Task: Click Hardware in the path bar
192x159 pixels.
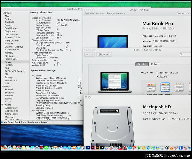Action: [32, 122]
